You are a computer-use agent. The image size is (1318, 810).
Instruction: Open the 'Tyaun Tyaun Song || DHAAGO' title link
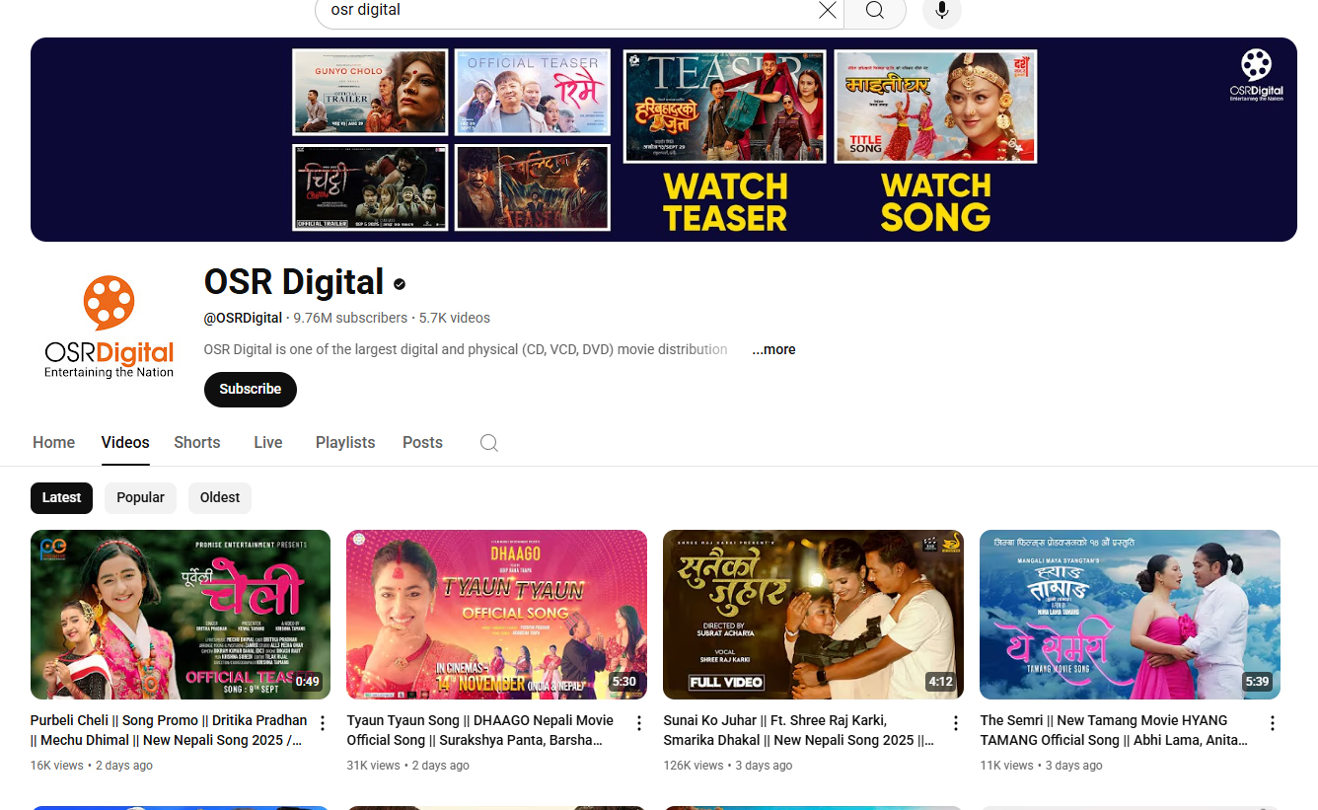(x=480, y=730)
